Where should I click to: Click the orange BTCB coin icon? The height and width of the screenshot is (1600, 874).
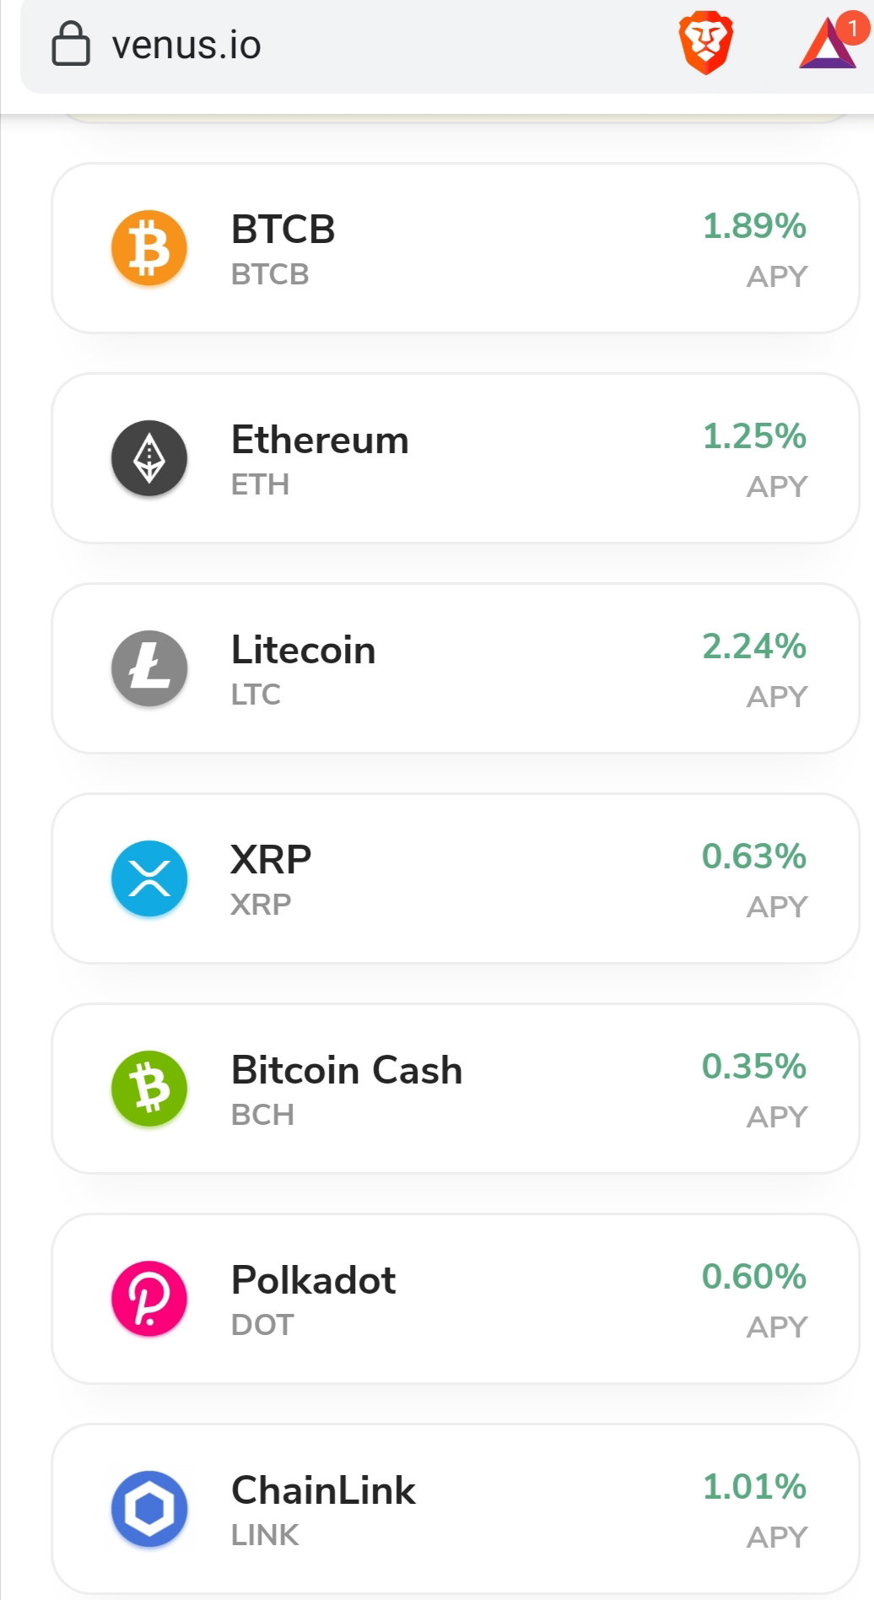149,248
